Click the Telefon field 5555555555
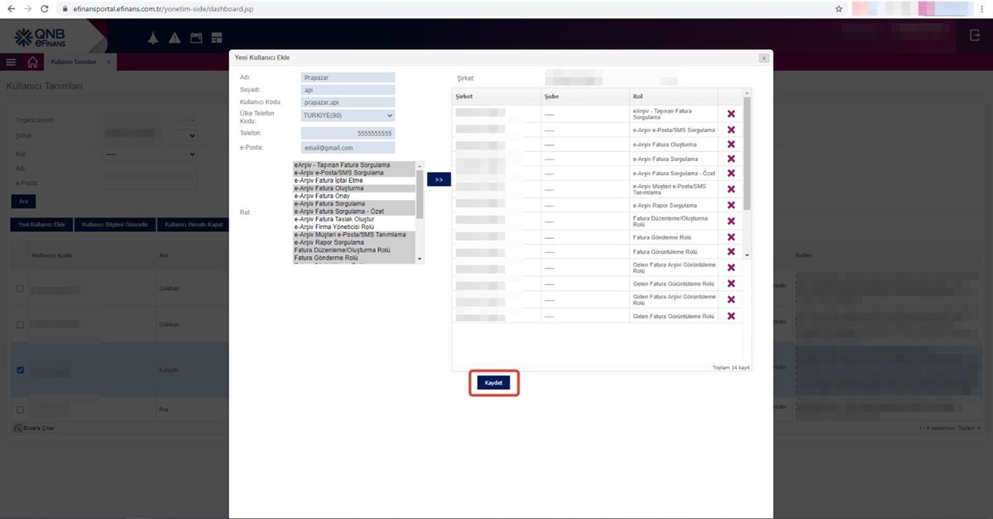 [x=348, y=132]
